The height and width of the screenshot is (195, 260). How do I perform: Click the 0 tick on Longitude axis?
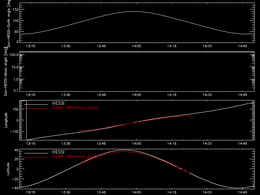pyautogui.click(x=18, y=120)
